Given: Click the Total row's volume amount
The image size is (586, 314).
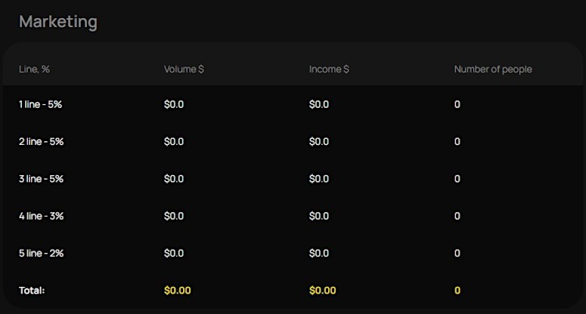Looking at the screenshot, I should (177, 291).
